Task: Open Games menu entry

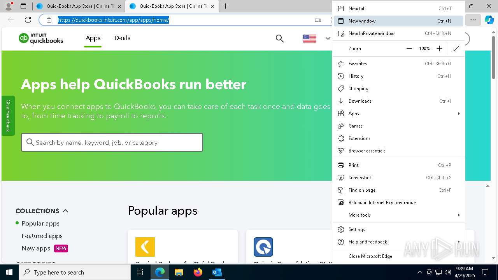Action: click(398, 126)
